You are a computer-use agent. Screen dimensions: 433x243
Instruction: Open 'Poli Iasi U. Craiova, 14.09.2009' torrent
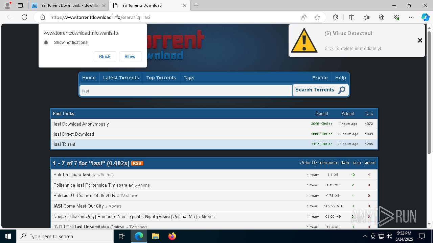click(84, 196)
